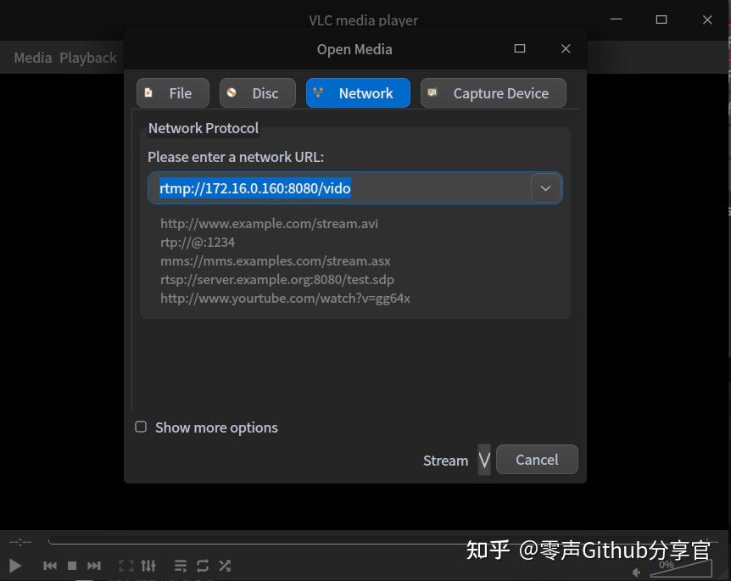Switch to the Disc tab
Screen dimensions: 731x581
point(257,93)
